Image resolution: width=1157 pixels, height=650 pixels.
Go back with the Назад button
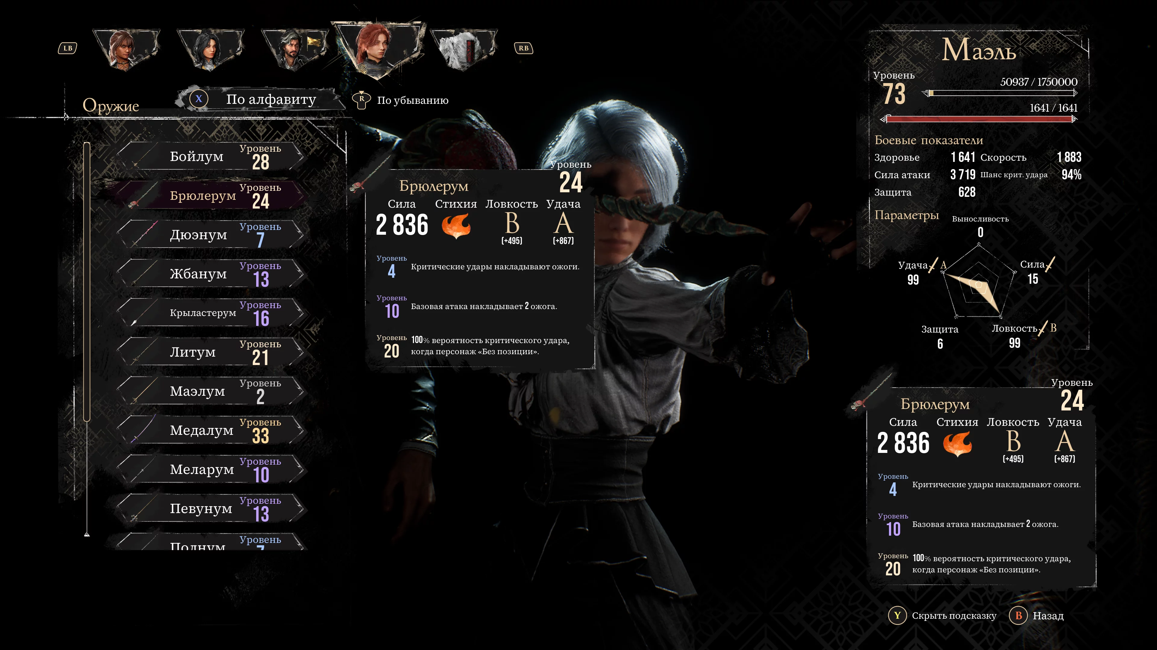pyautogui.click(x=1036, y=615)
